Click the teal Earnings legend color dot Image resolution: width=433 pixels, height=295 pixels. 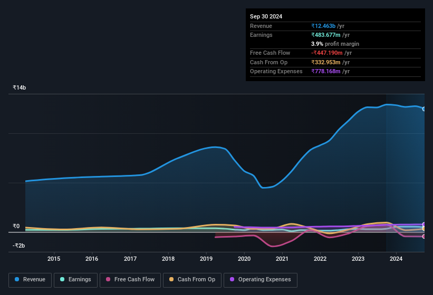click(62, 279)
